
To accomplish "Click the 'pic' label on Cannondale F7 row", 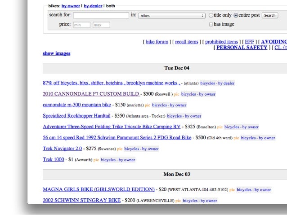I will click(176, 94).
